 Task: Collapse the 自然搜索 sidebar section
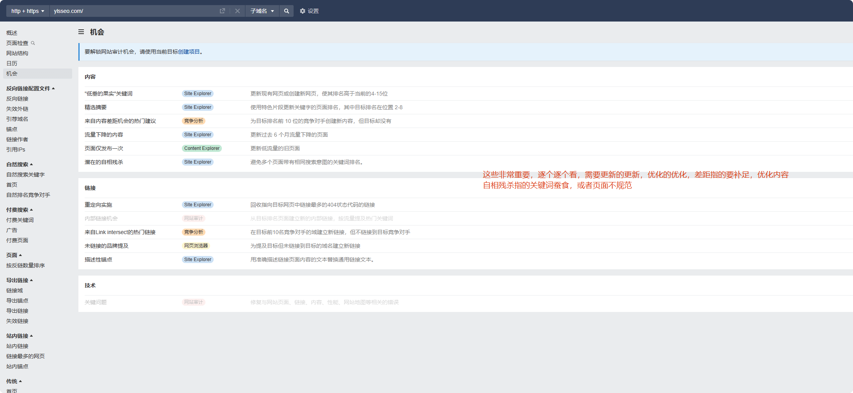tap(31, 164)
